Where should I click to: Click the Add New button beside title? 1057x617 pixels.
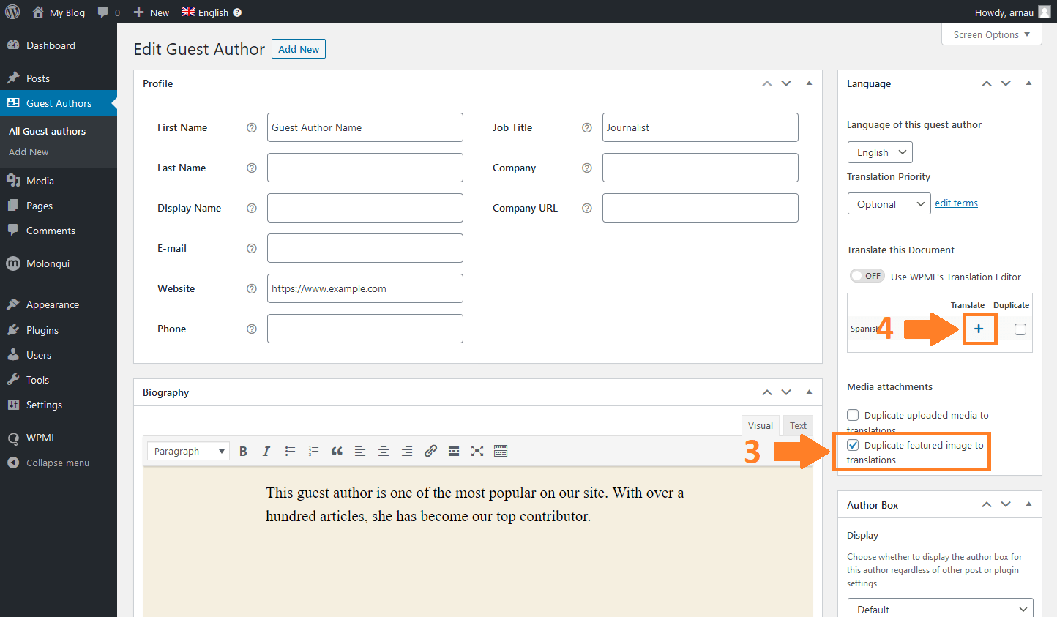click(x=299, y=49)
